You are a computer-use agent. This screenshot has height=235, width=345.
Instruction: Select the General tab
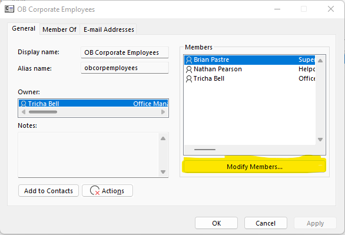[24, 29]
